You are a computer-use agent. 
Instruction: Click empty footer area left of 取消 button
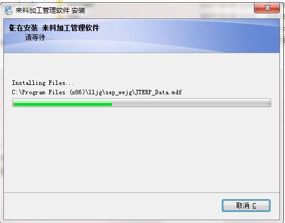click(111, 206)
